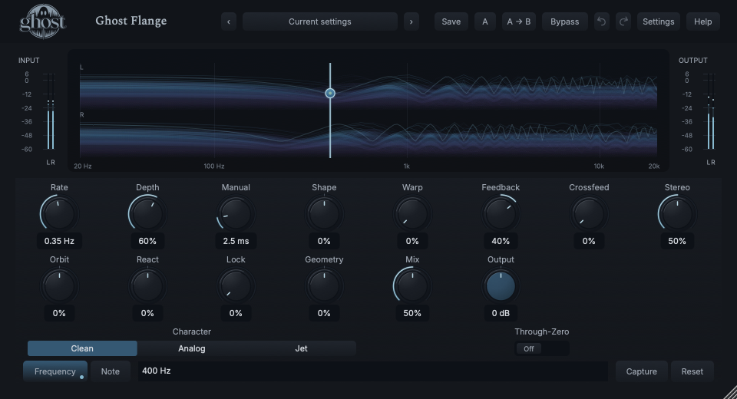Click the Crossfeed 0% value field
This screenshot has height=399, width=737.
589,241
